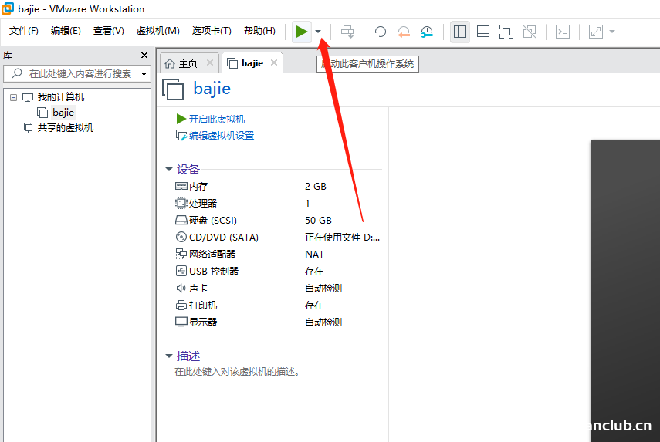Select the 网络适配器 device row
The image size is (660, 442).
click(278, 254)
